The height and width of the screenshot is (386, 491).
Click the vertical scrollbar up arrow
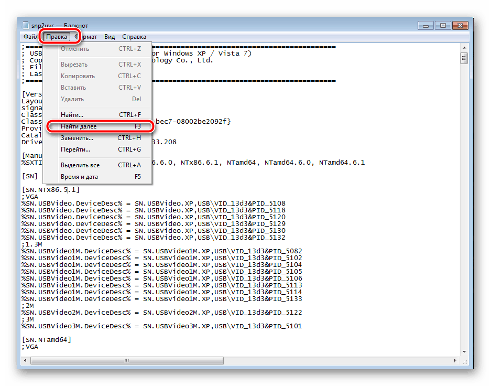click(x=464, y=48)
